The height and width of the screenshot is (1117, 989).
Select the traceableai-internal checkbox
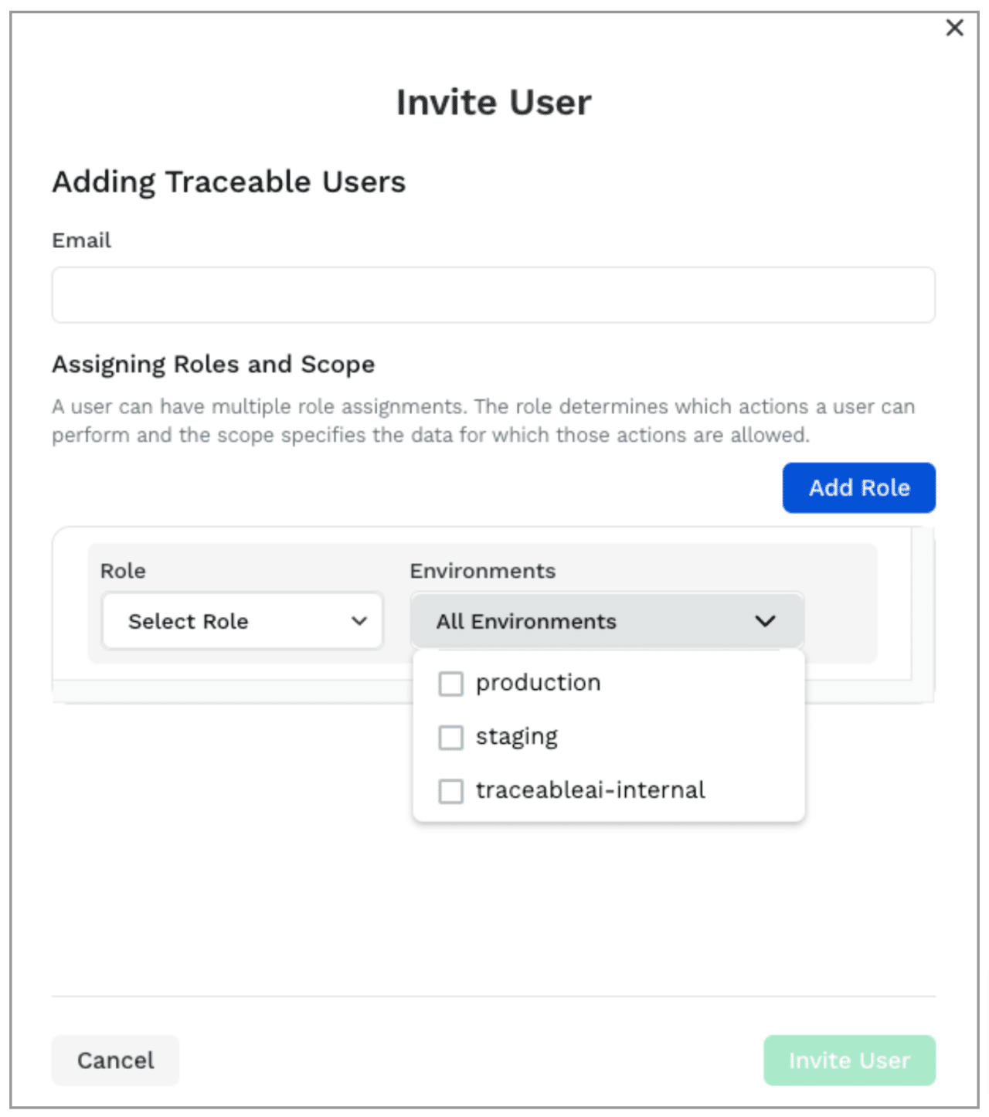pos(450,791)
